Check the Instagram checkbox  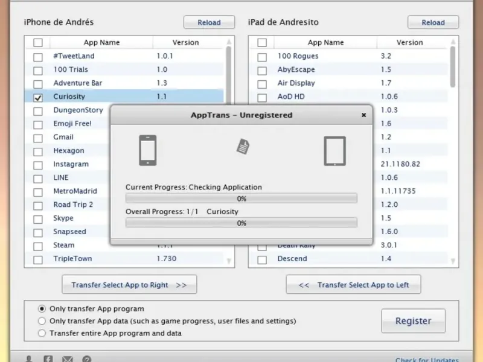38,165
